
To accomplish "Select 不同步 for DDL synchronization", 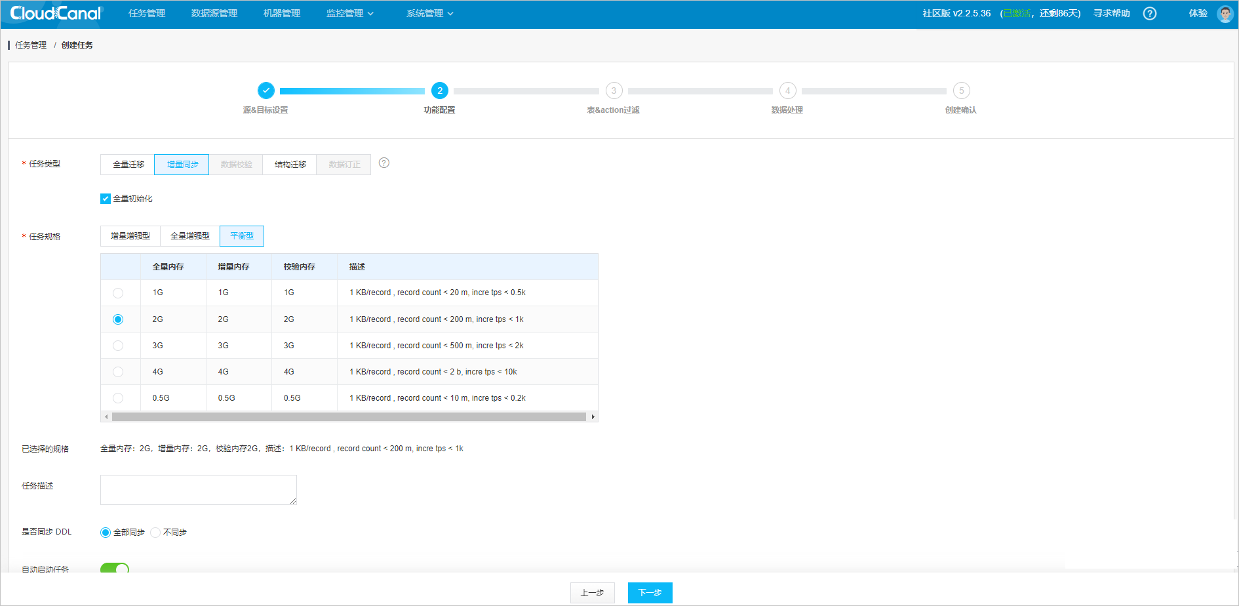I will [x=155, y=532].
